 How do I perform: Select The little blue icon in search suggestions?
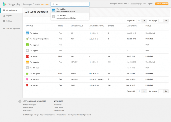tap(54, 17)
